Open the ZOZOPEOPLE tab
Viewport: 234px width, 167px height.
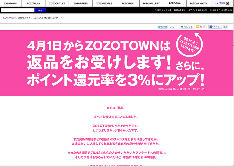point(104,3)
